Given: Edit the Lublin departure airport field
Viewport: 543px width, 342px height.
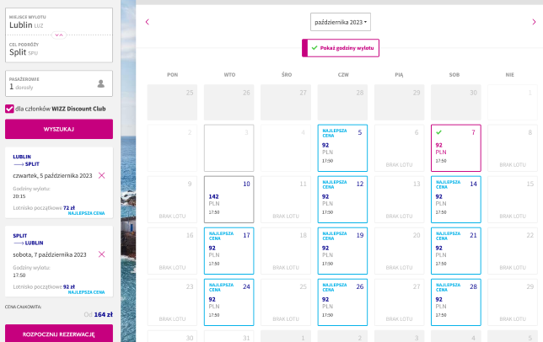Looking at the screenshot, I should 59,22.
